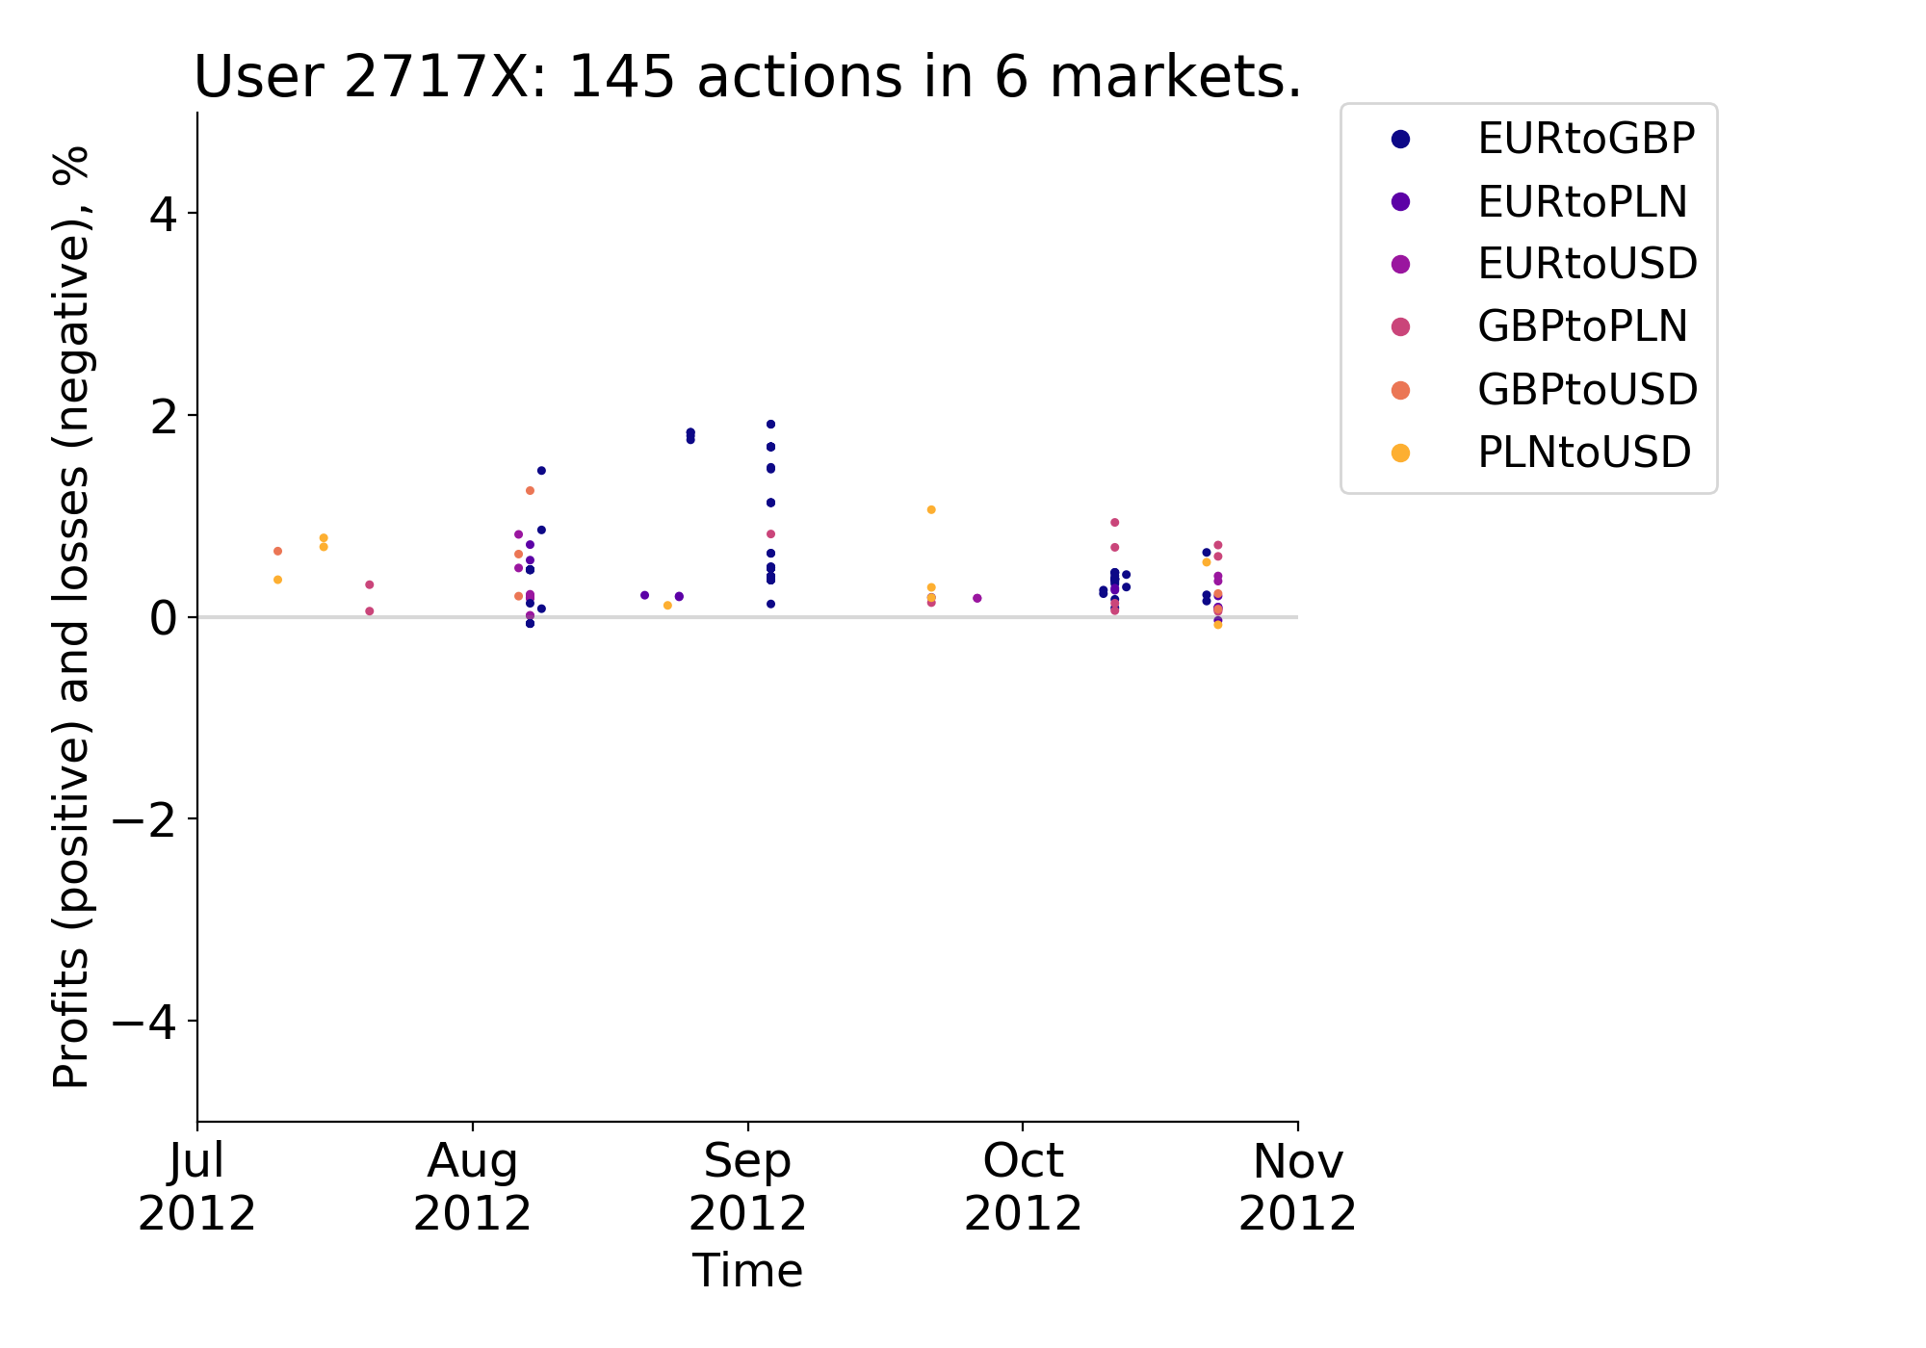Click the Sep 2012 tick label
Image resolution: width=1926 pixels, height=1348 pixels.
point(747,1187)
